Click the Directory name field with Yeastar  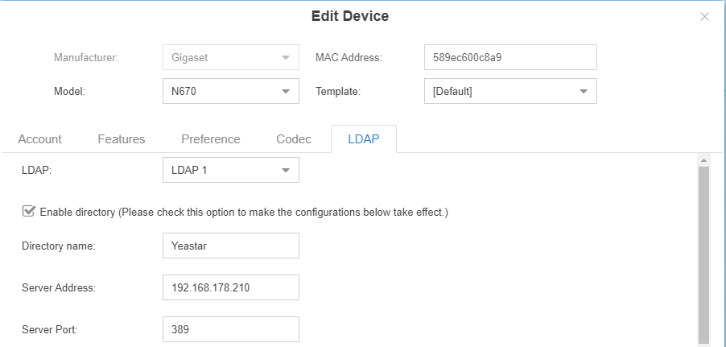tap(230, 246)
